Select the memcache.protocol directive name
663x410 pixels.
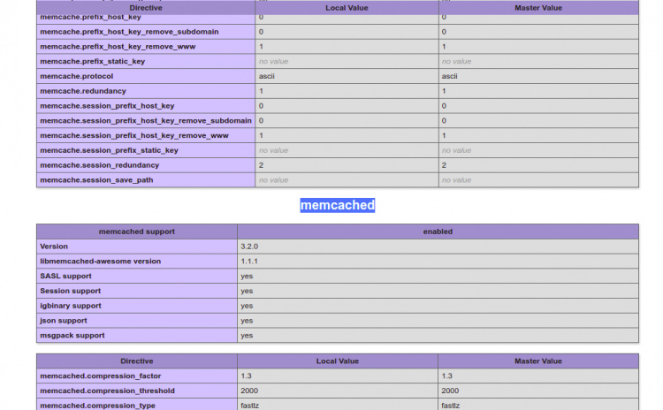click(77, 76)
